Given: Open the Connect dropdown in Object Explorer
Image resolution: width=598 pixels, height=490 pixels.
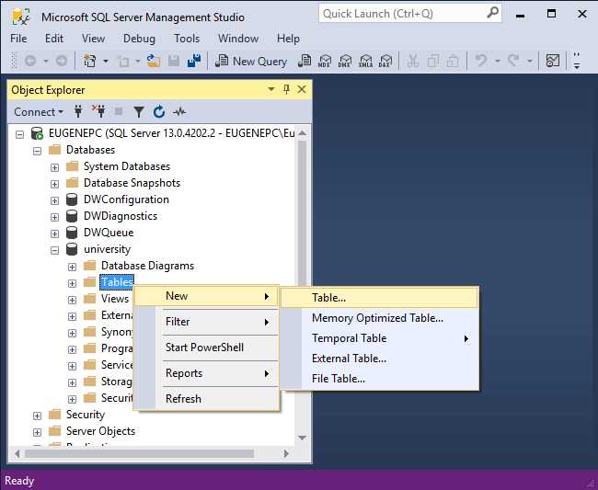Looking at the screenshot, I should click(38, 112).
